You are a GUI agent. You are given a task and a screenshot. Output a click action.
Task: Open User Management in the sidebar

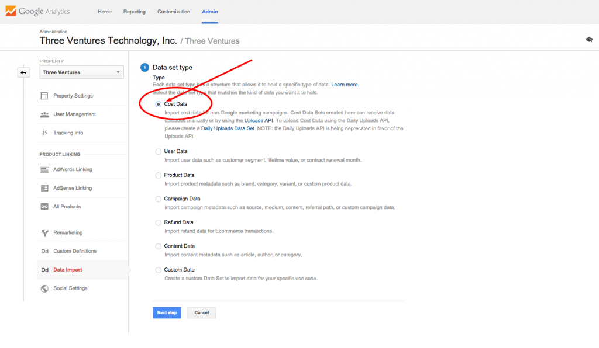point(74,114)
